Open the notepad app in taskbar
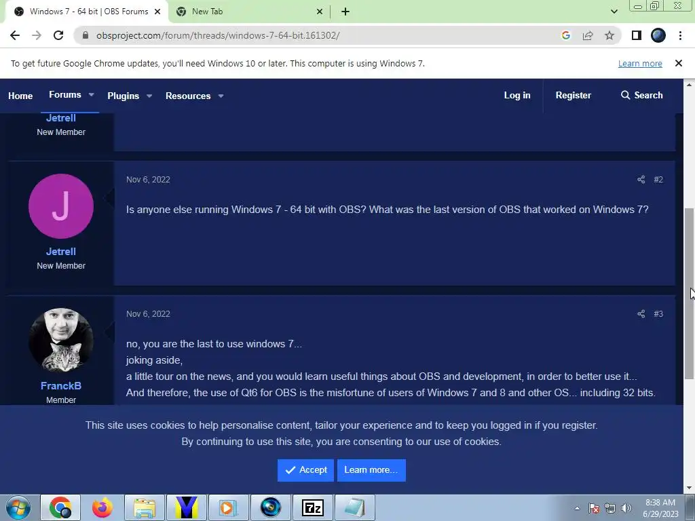The height and width of the screenshot is (521, 695). click(355, 507)
